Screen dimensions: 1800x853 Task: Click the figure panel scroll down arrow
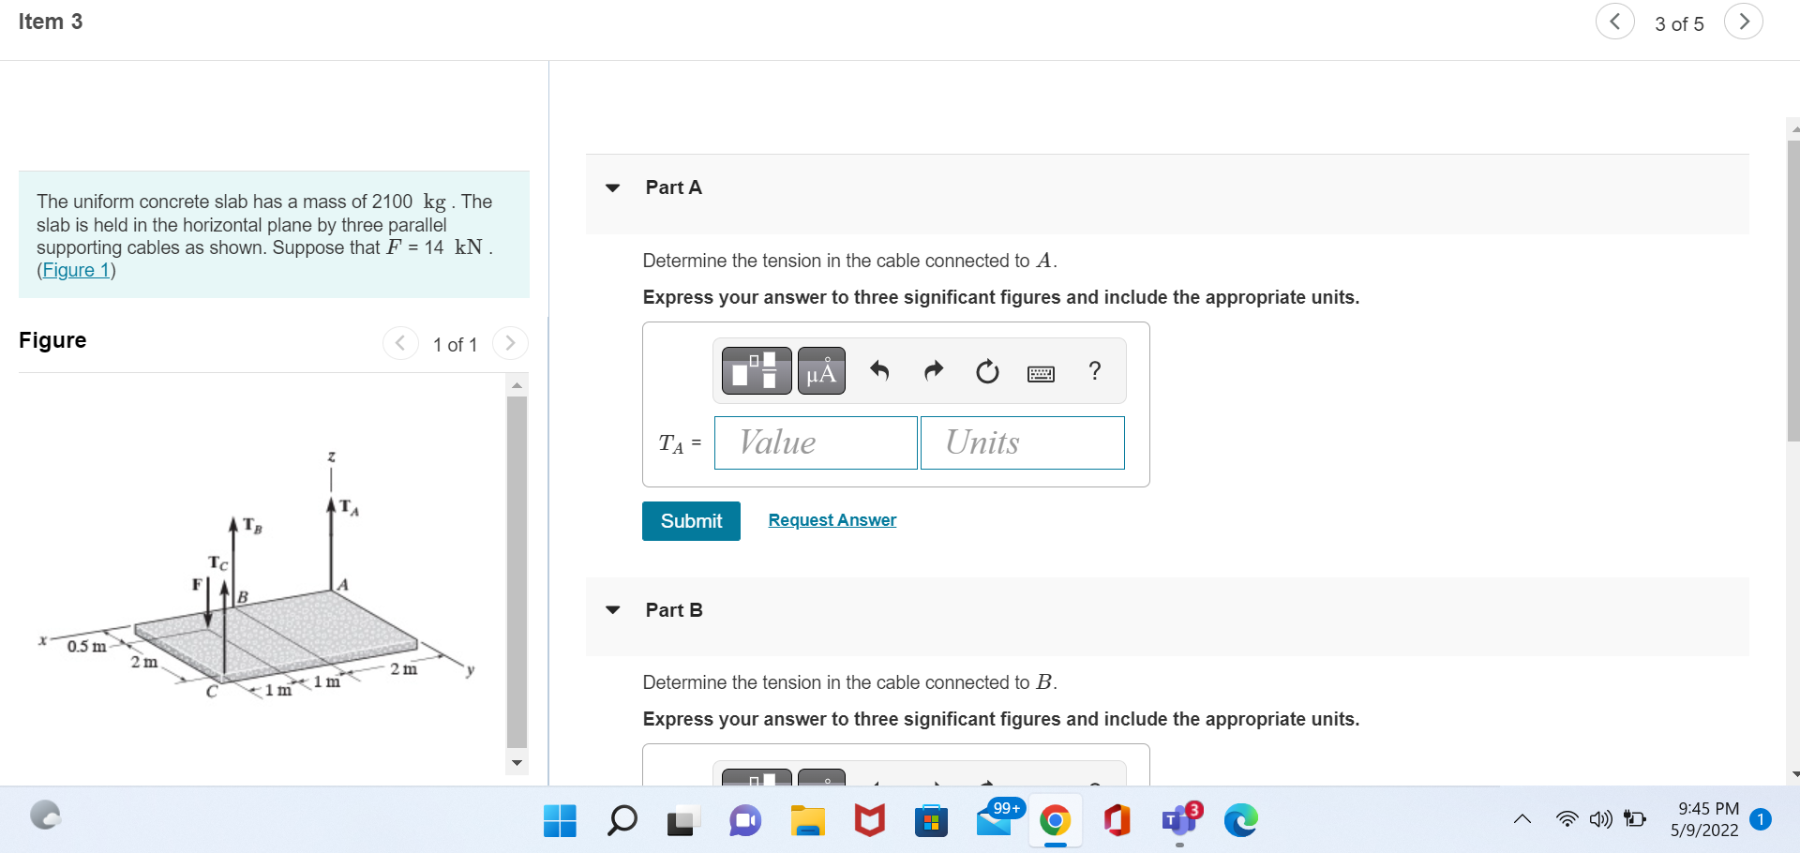[x=517, y=763]
